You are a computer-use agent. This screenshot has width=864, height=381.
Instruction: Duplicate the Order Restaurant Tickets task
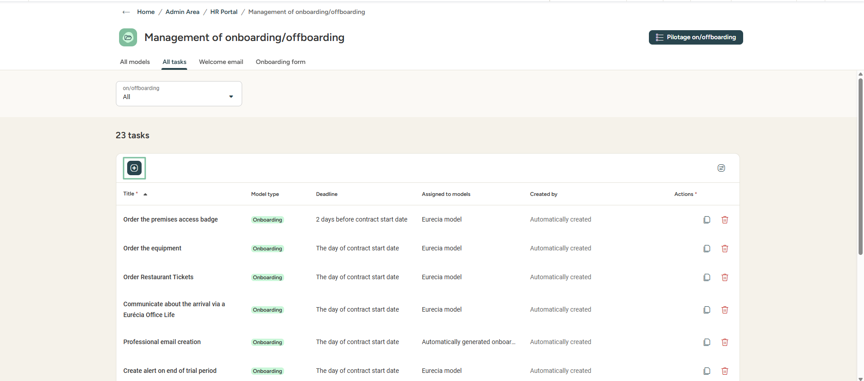[707, 277]
